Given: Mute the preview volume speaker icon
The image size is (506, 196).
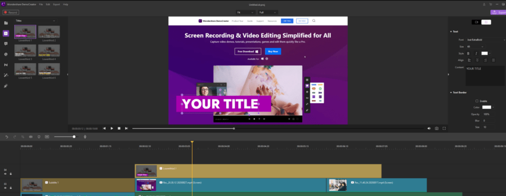Looking at the screenshot, I should (x=429, y=128).
